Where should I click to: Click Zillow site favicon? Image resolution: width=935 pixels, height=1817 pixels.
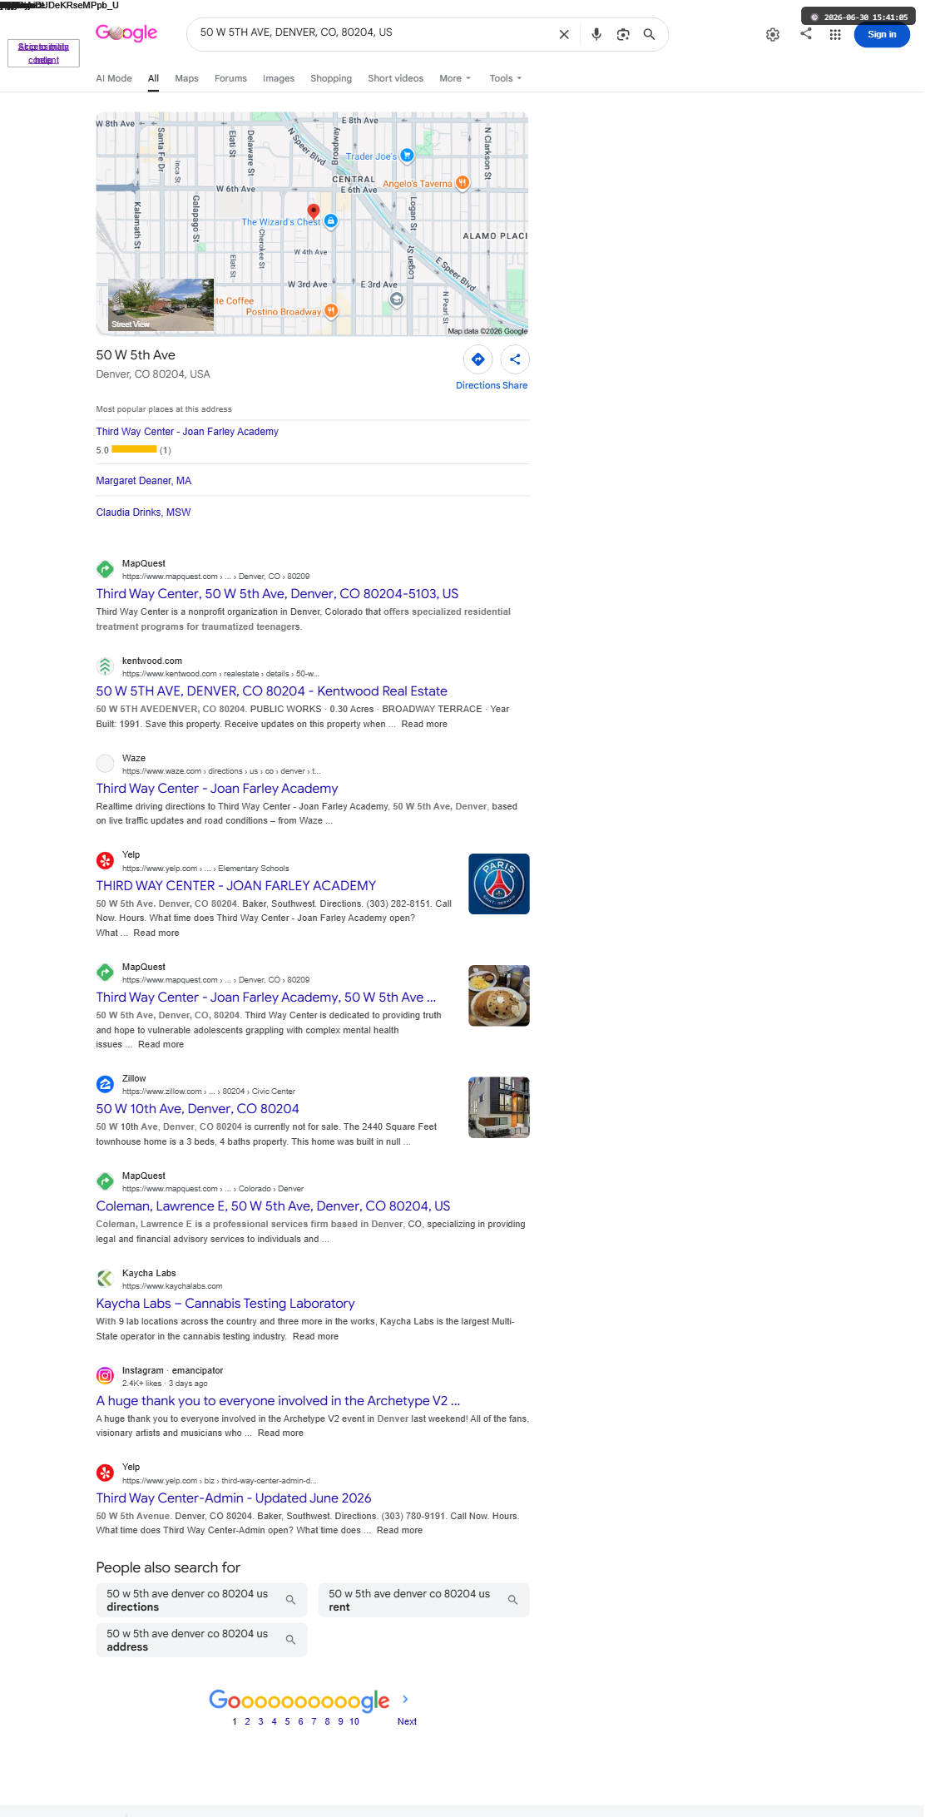pos(105,1084)
